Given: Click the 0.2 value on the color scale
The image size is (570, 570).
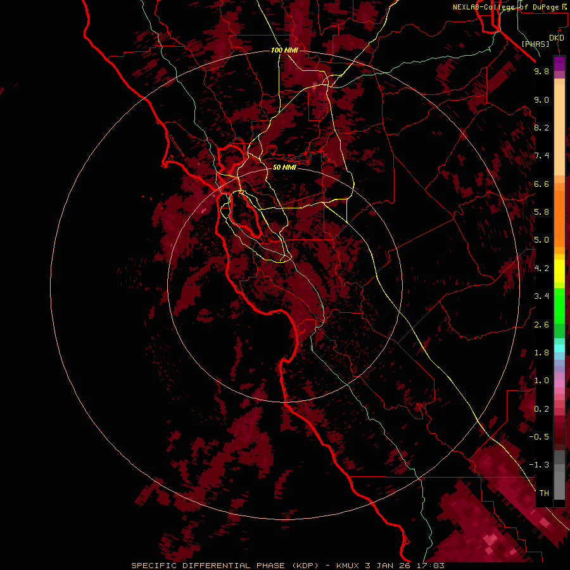Looking at the screenshot, I should click(541, 409).
